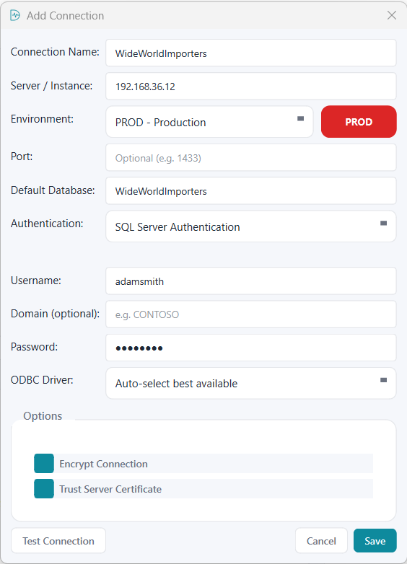Click the Username field containing adamsmith
Screen dimensions: 407x564
(x=251, y=281)
